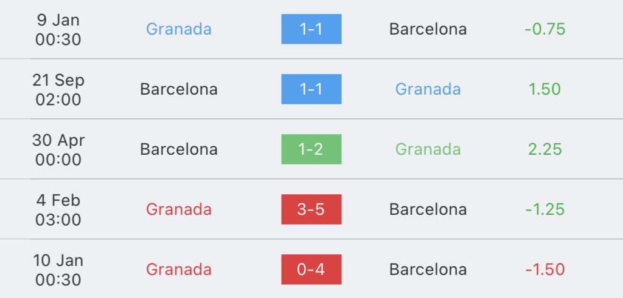Open the red 3-5 score badge

(311, 209)
